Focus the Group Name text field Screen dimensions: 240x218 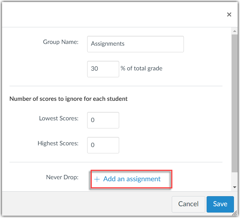135,44
